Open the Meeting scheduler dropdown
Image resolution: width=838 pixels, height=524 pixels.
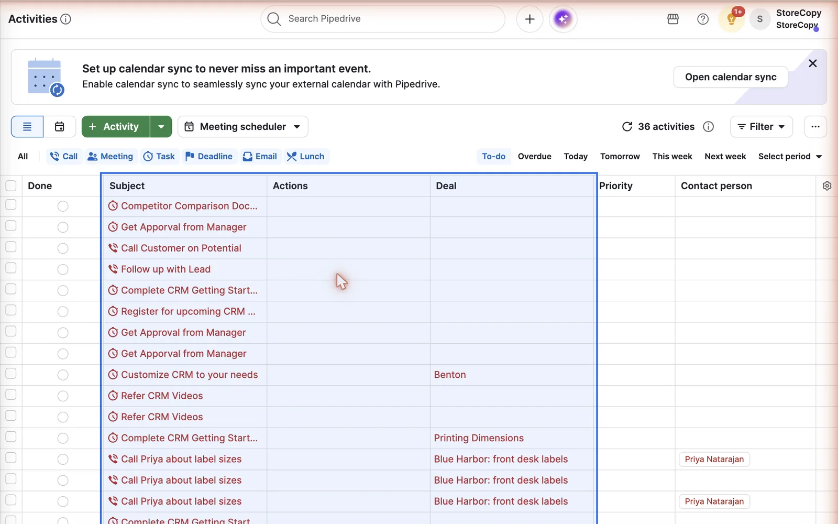pos(243,126)
